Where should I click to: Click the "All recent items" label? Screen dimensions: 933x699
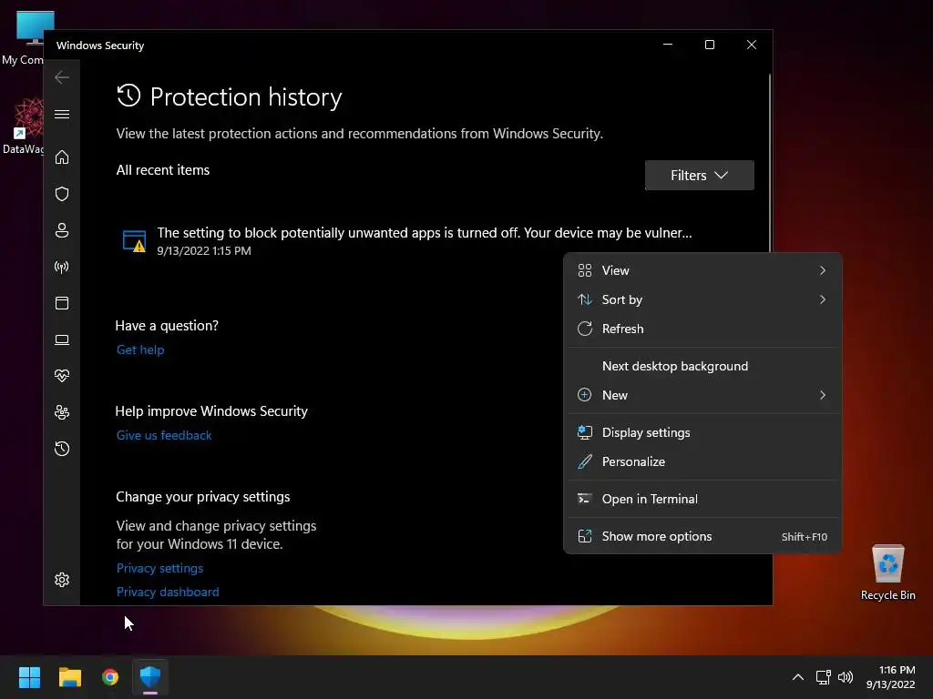[163, 170]
